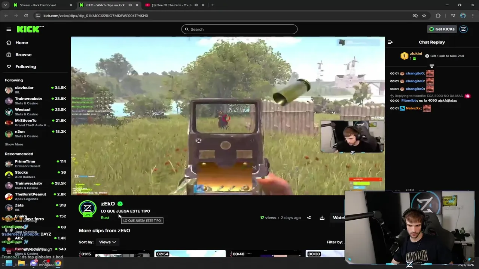Click Get KICKs button

[x=442, y=29]
